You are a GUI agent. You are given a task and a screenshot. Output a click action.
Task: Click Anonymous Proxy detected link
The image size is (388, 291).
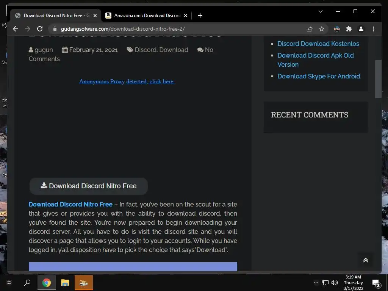click(x=127, y=81)
